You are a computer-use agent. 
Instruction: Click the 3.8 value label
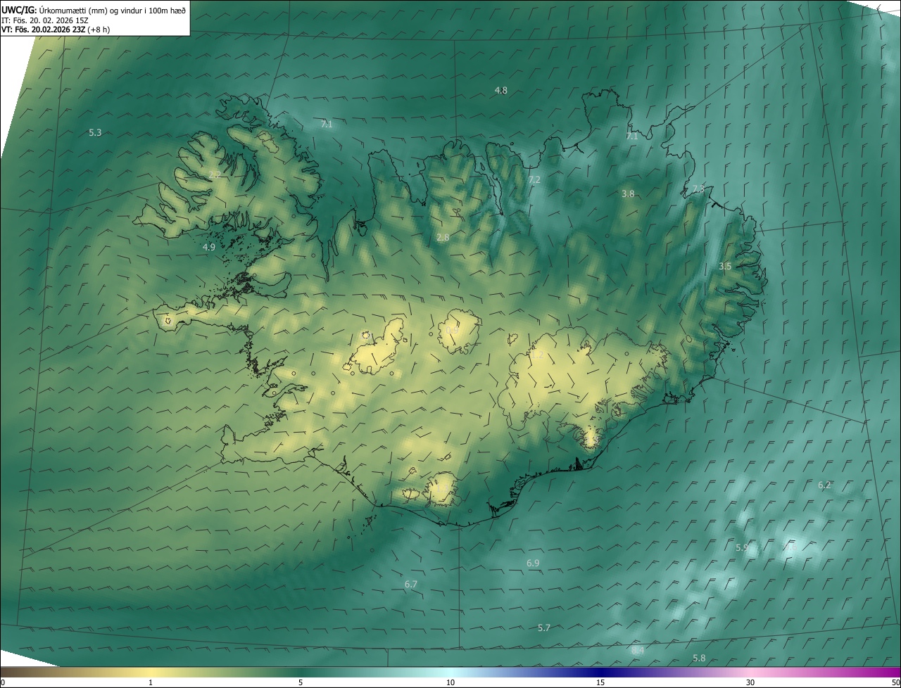(629, 193)
